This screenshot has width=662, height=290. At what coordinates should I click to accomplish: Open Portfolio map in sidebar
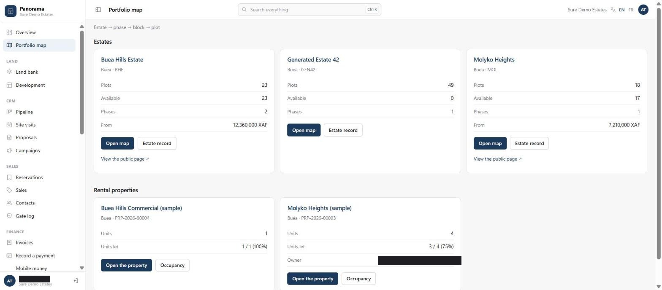coord(39,45)
